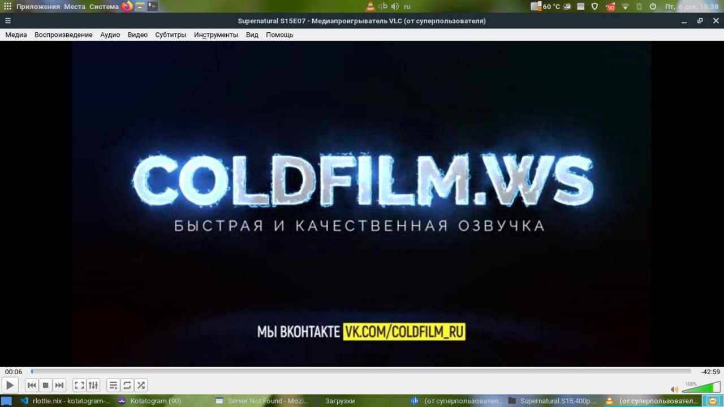Click the orange workspace switcher icon
This screenshot has width=724, height=407.
(713, 401)
